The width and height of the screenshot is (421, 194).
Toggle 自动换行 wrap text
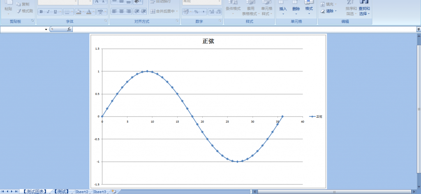pos(160,2)
